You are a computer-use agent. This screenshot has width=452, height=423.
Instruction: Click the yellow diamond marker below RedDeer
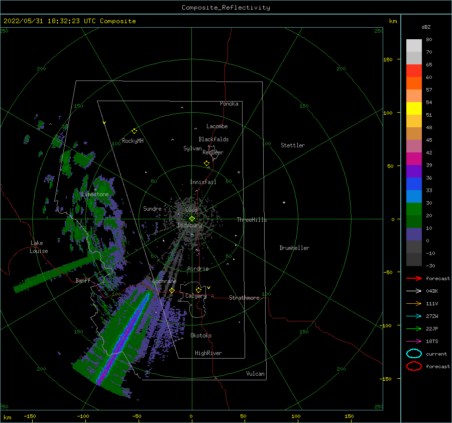coord(207,163)
